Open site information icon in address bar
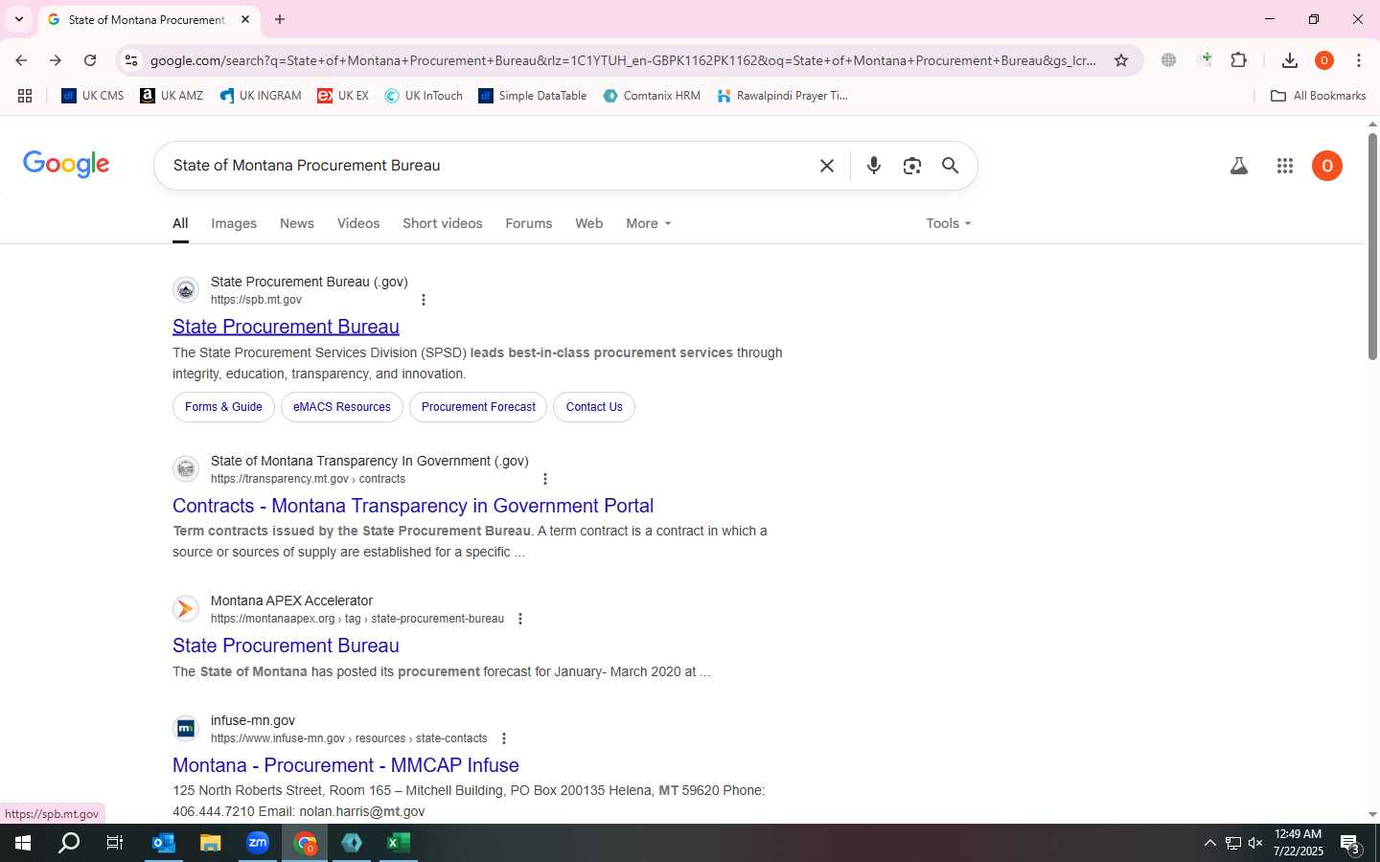 pos(131,60)
